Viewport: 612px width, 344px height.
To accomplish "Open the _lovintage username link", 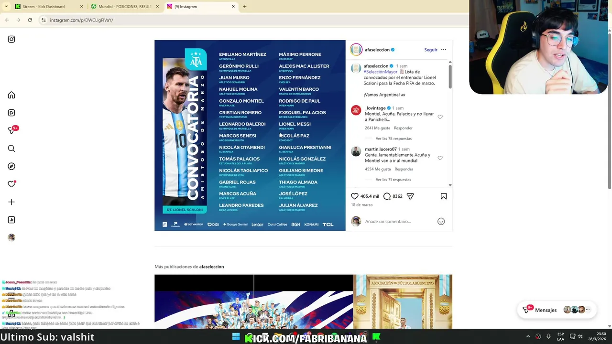I will 375,108.
